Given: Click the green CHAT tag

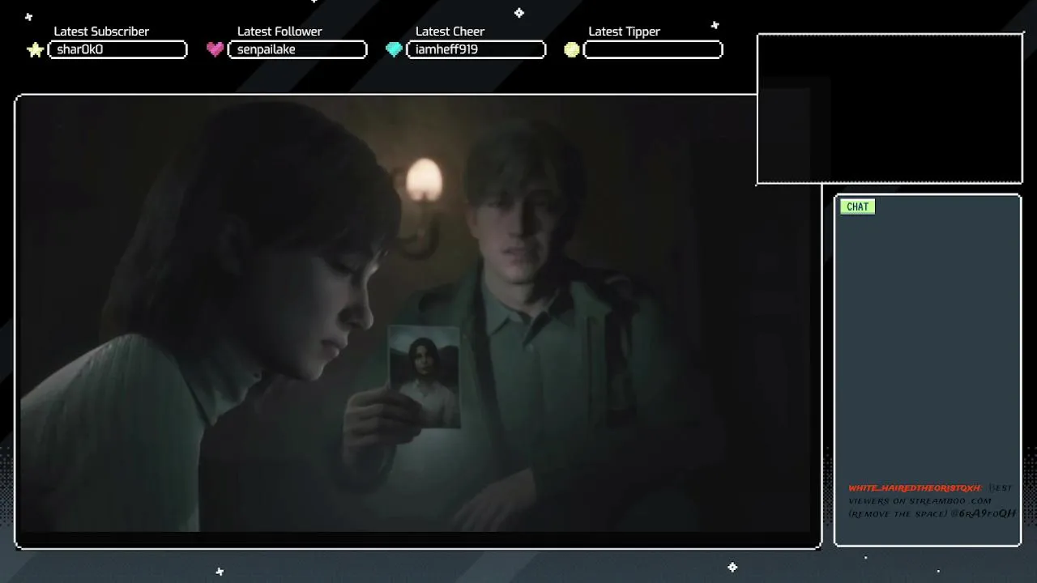Looking at the screenshot, I should pyautogui.click(x=857, y=206).
